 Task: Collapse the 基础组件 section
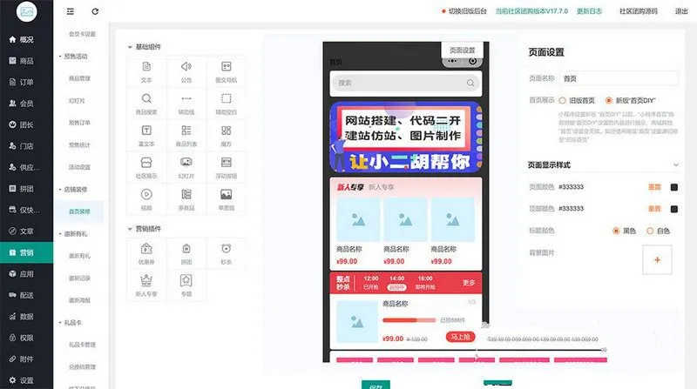(130, 47)
